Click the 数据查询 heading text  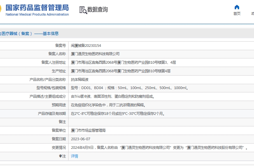pos(98,10)
